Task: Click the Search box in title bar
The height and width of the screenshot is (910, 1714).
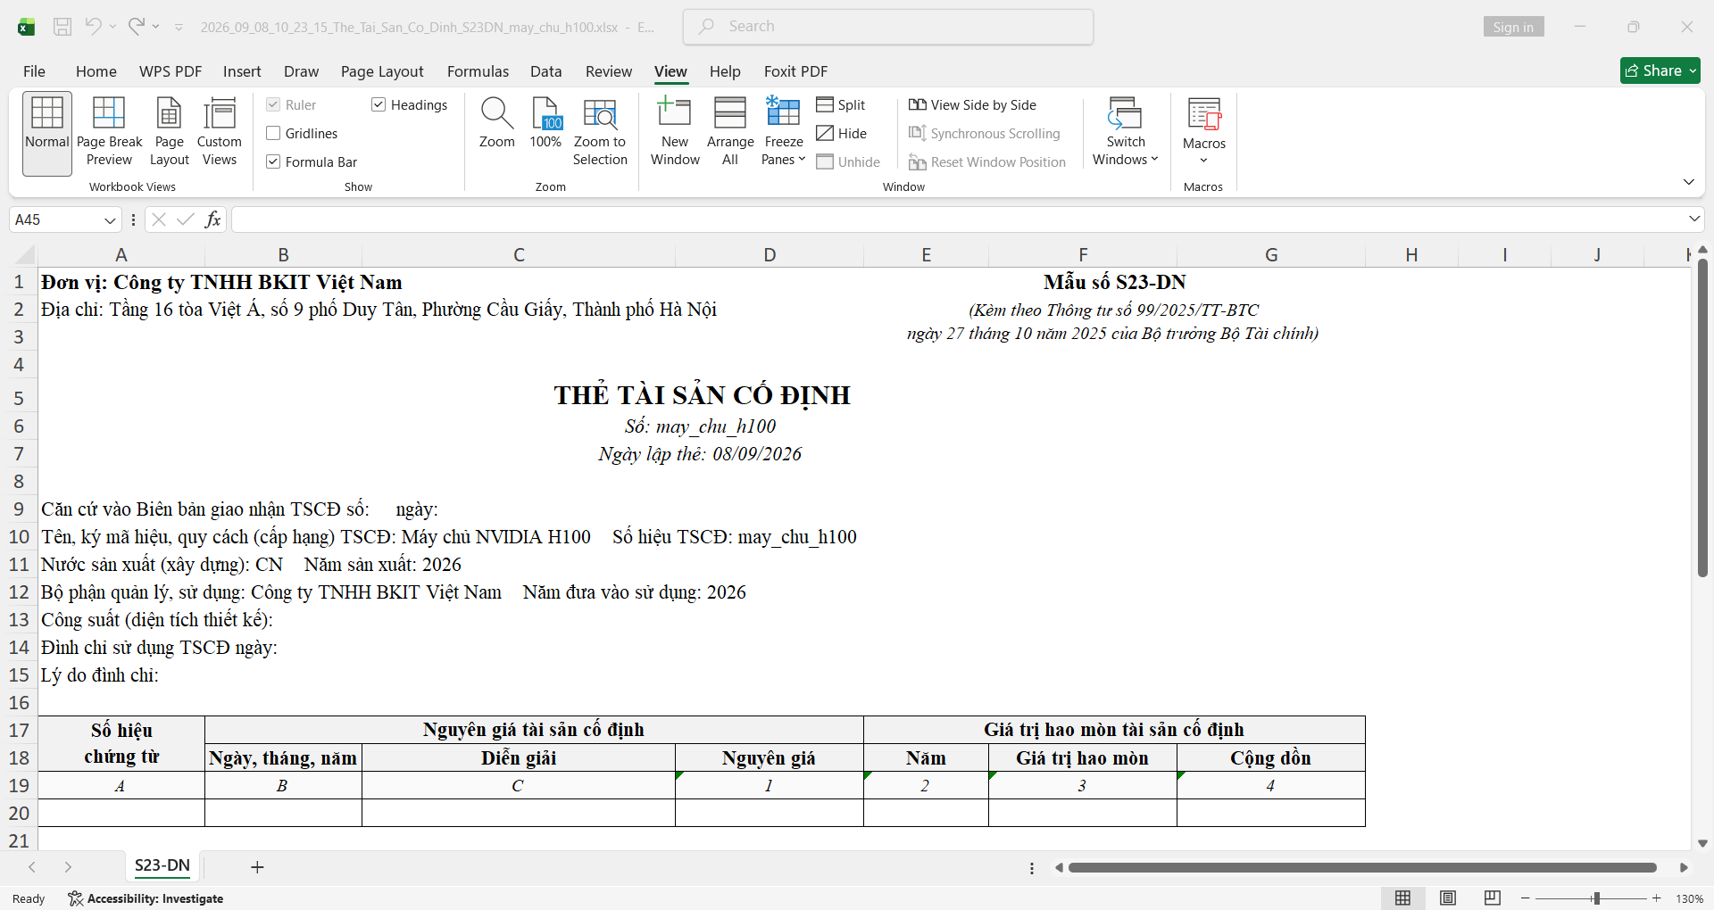Action: 888,27
